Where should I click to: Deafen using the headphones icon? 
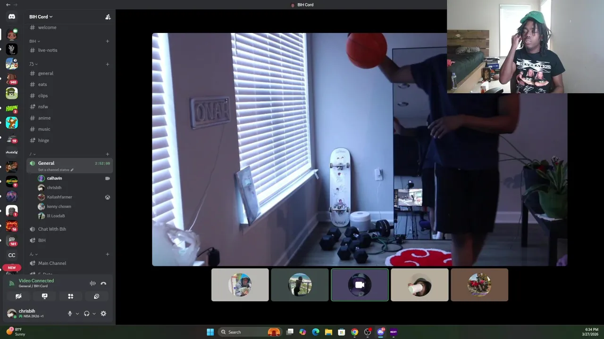pyautogui.click(x=86, y=314)
